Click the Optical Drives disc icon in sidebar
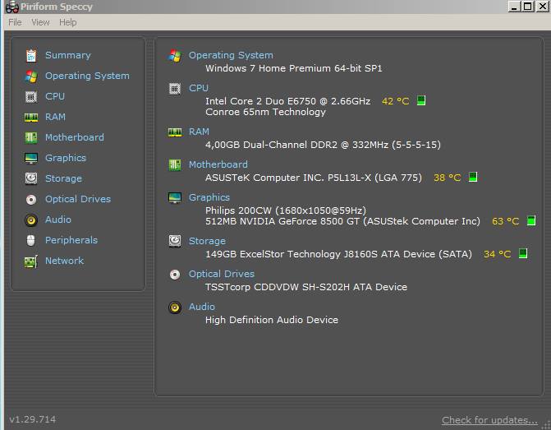551x430 pixels. pos(31,200)
